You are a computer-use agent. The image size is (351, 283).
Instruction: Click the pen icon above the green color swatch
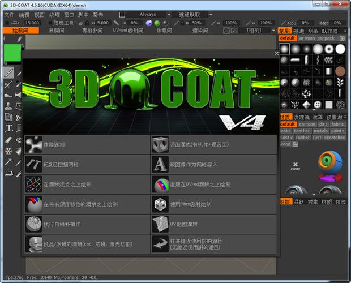coord(19,39)
